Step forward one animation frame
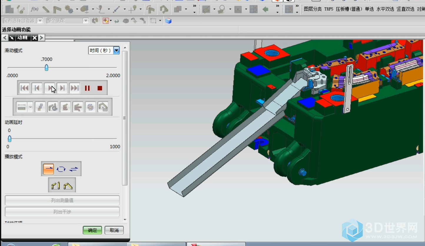The height and width of the screenshot is (246, 425). coord(62,88)
